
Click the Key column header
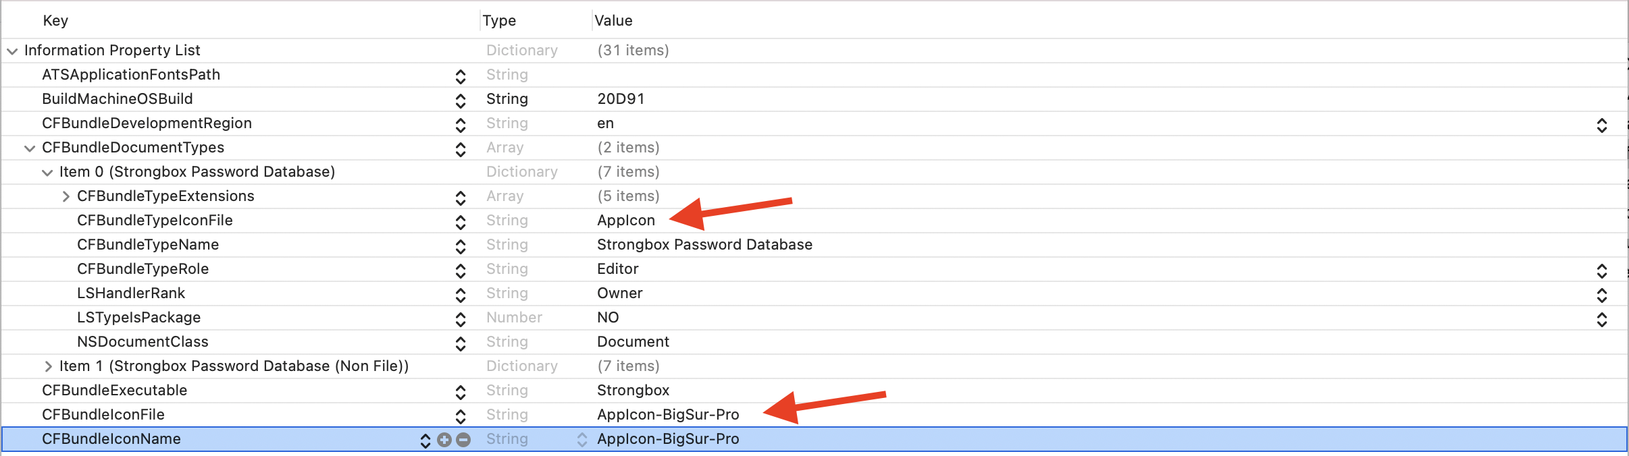click(55, 20)
